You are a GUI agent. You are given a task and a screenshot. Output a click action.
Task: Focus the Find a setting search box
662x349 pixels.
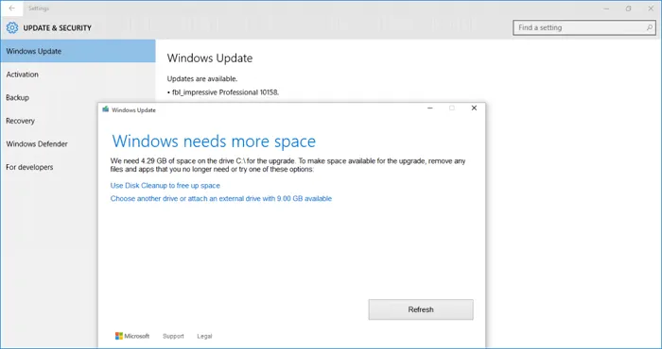coord(584,27)
